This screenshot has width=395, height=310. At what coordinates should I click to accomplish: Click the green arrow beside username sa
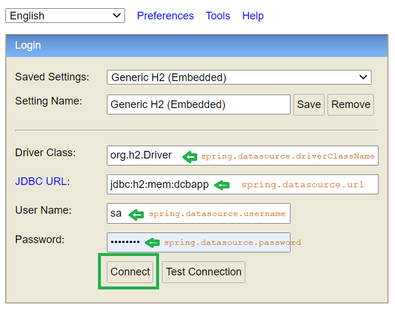point(136,214)
